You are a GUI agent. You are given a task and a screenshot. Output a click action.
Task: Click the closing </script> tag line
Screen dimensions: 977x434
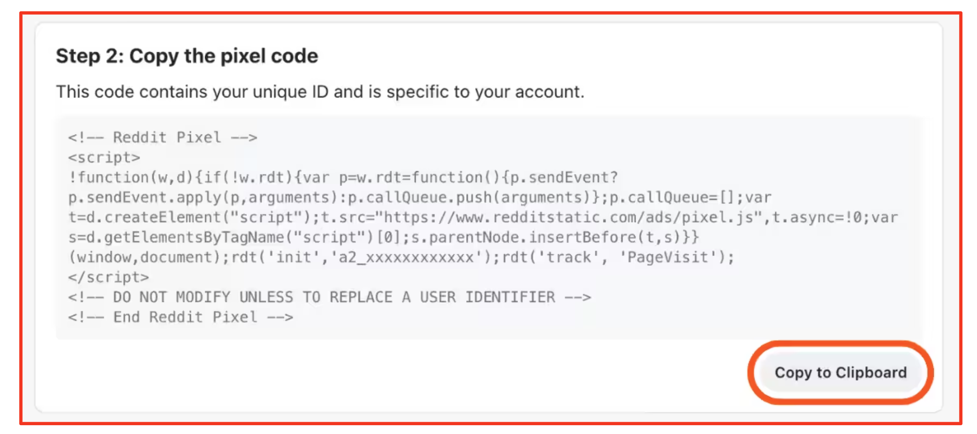tap(108, 278)
